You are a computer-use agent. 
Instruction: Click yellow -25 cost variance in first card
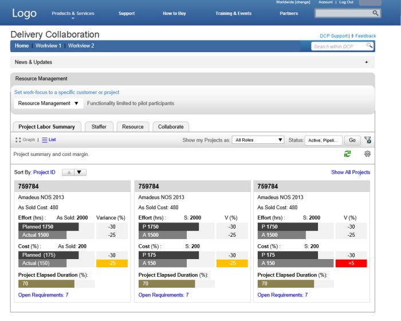tap(112, 263)
